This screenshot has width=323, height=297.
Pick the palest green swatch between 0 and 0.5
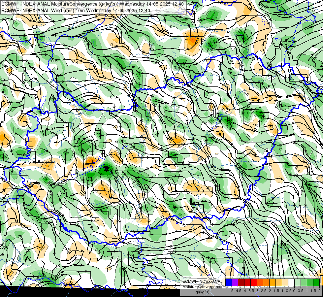pos(298,282)
